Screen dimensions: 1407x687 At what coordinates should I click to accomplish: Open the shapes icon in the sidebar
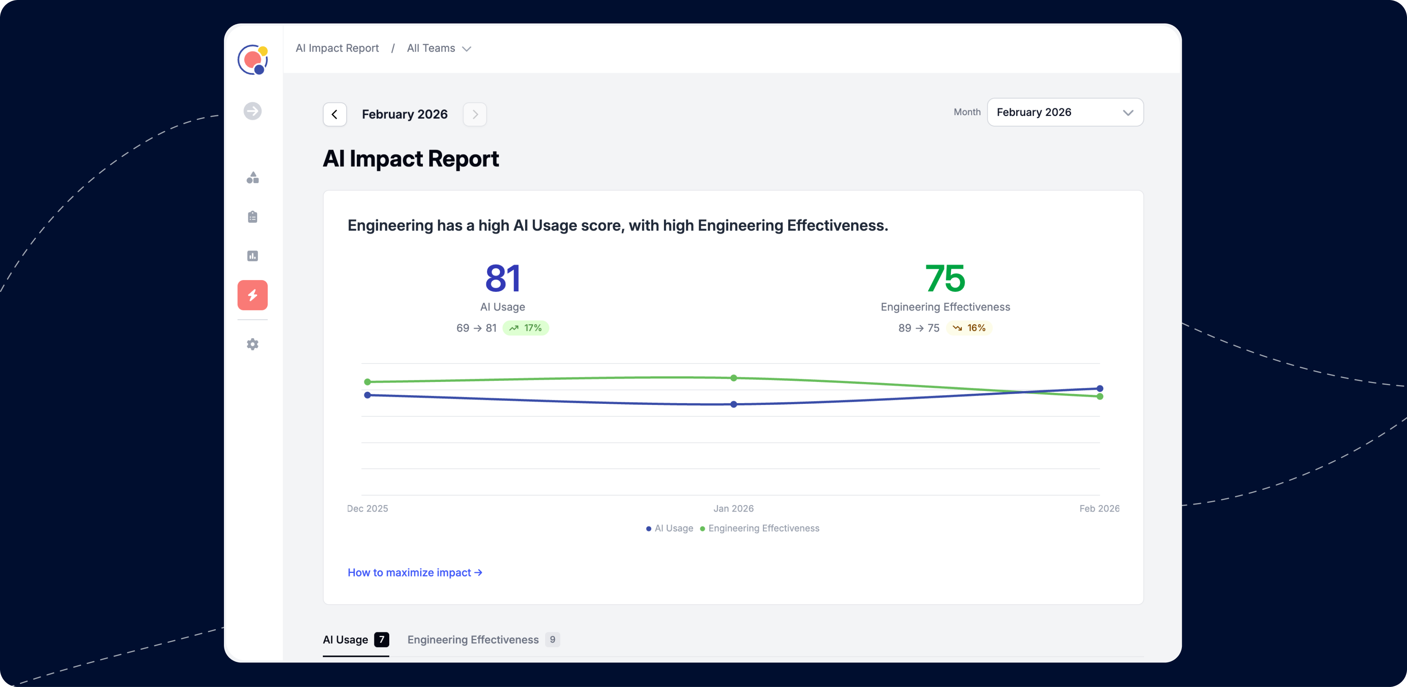[x=252, y=178]
